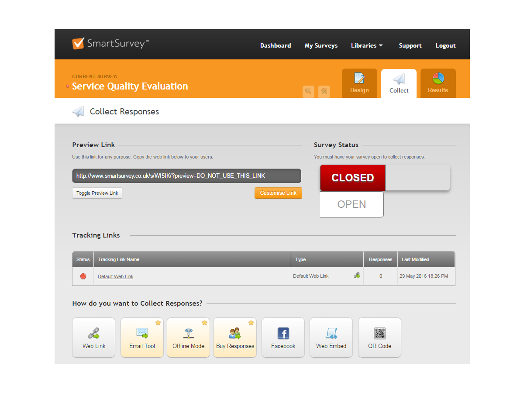Image resolution: width=524 pixels, height=393 pixels.
Task: Click the tools icon beside the magnifier
Action: point(324,91)
